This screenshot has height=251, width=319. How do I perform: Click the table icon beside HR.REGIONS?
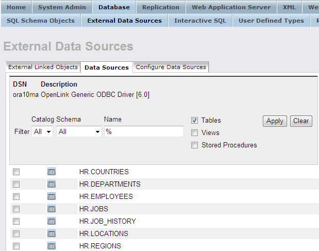click(x=52, y=246)
